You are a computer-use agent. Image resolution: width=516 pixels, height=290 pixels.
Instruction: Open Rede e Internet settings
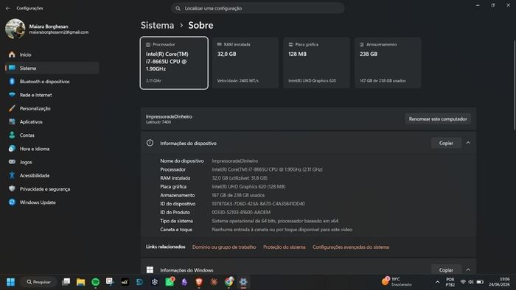[52, 95]
